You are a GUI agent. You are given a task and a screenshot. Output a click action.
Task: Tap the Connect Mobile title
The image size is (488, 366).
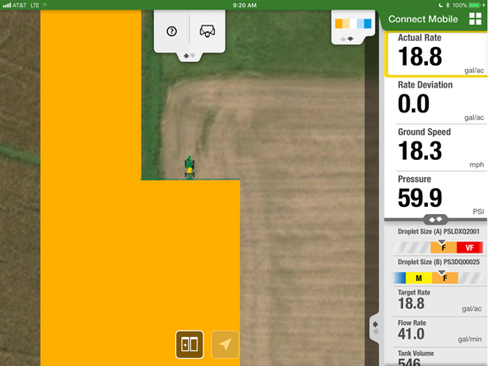423,19
